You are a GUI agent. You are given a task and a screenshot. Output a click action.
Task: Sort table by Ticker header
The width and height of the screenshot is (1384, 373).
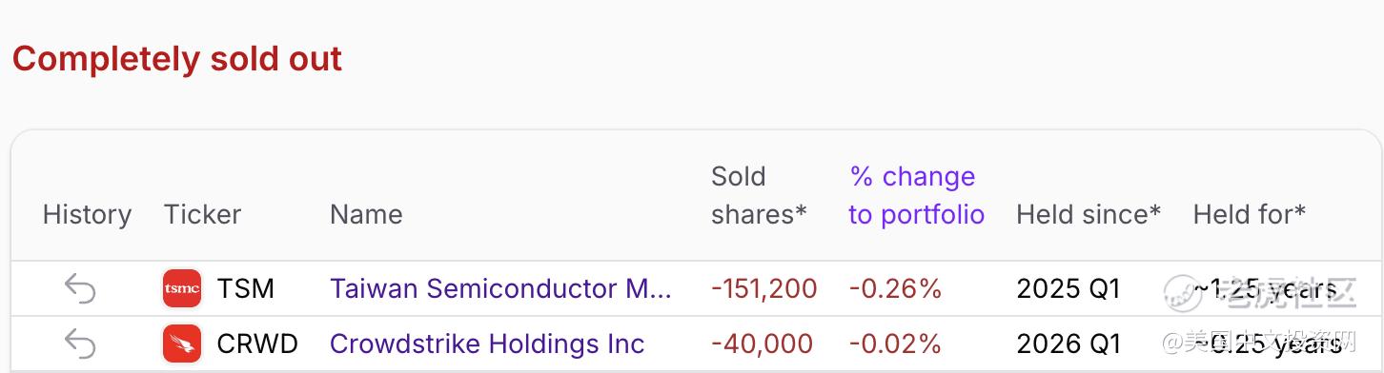click(x=202, y=214)
